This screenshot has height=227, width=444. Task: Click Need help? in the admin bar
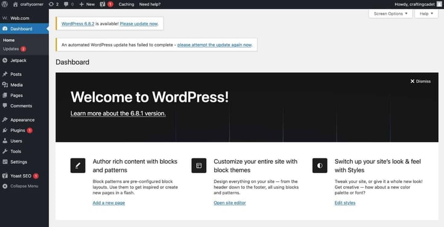pyautogui.click(x=150, y=4)
